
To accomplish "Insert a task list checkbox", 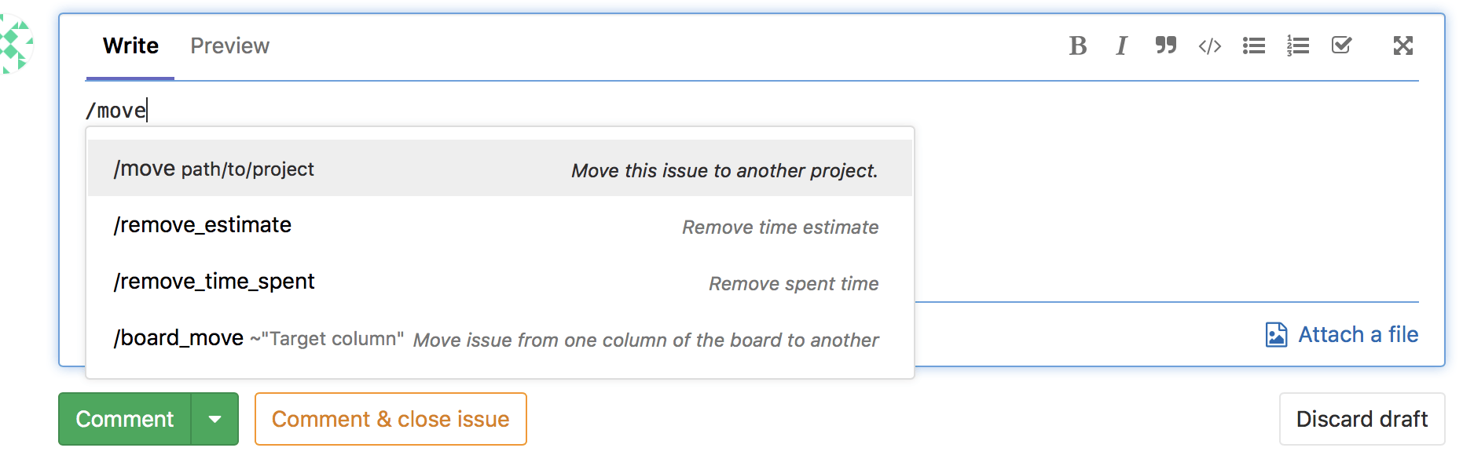I will [1341, 46].
